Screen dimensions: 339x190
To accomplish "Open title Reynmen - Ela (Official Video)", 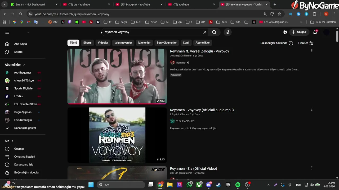I will [x=193, y=169].
